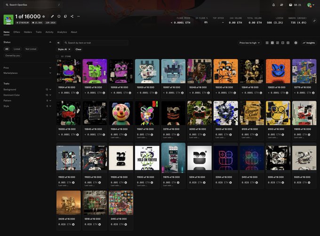Click the ETH icon on item 2409
320x236 pixels.
point(73,224)
